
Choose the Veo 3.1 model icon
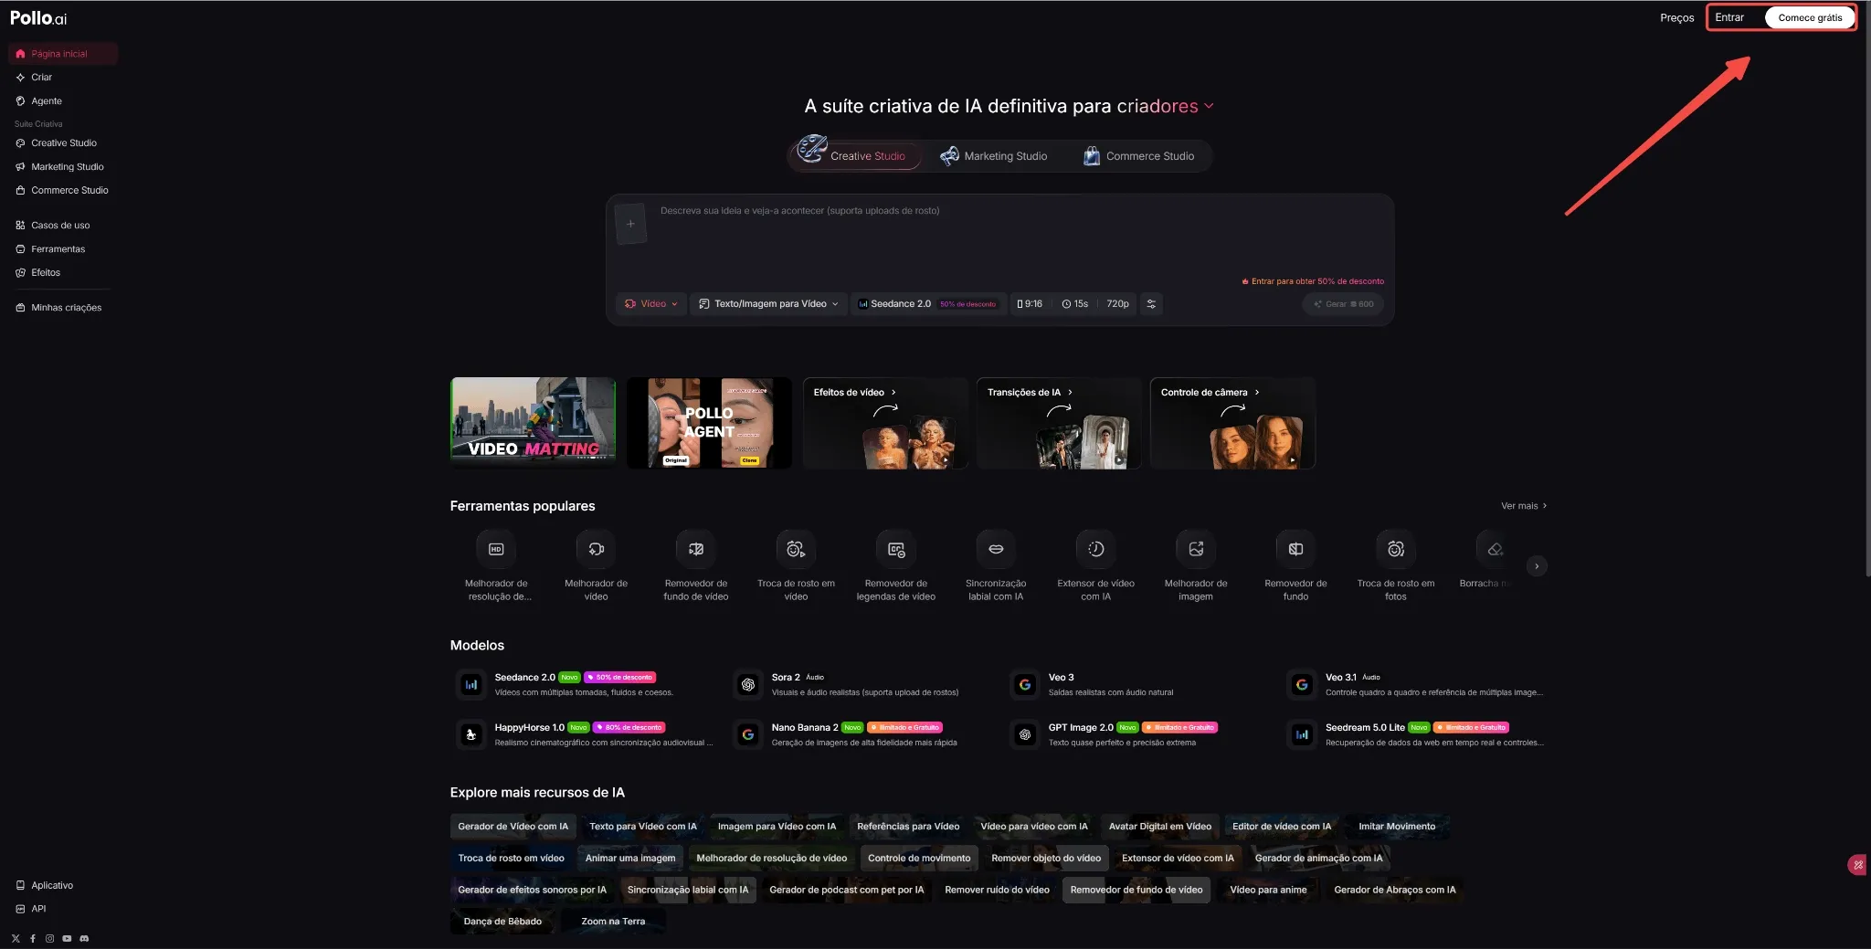coord(1302,684)
